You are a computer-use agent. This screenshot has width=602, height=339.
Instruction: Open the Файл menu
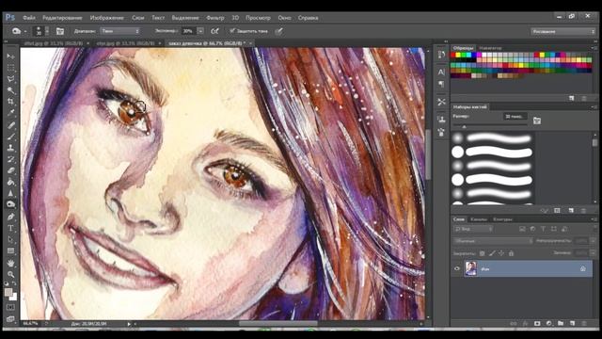coord(29,18)
